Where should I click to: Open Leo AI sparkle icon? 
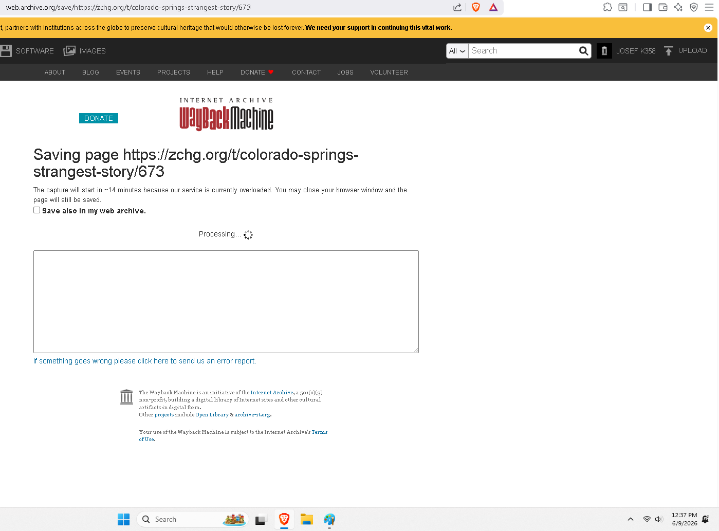coord(678,7)
